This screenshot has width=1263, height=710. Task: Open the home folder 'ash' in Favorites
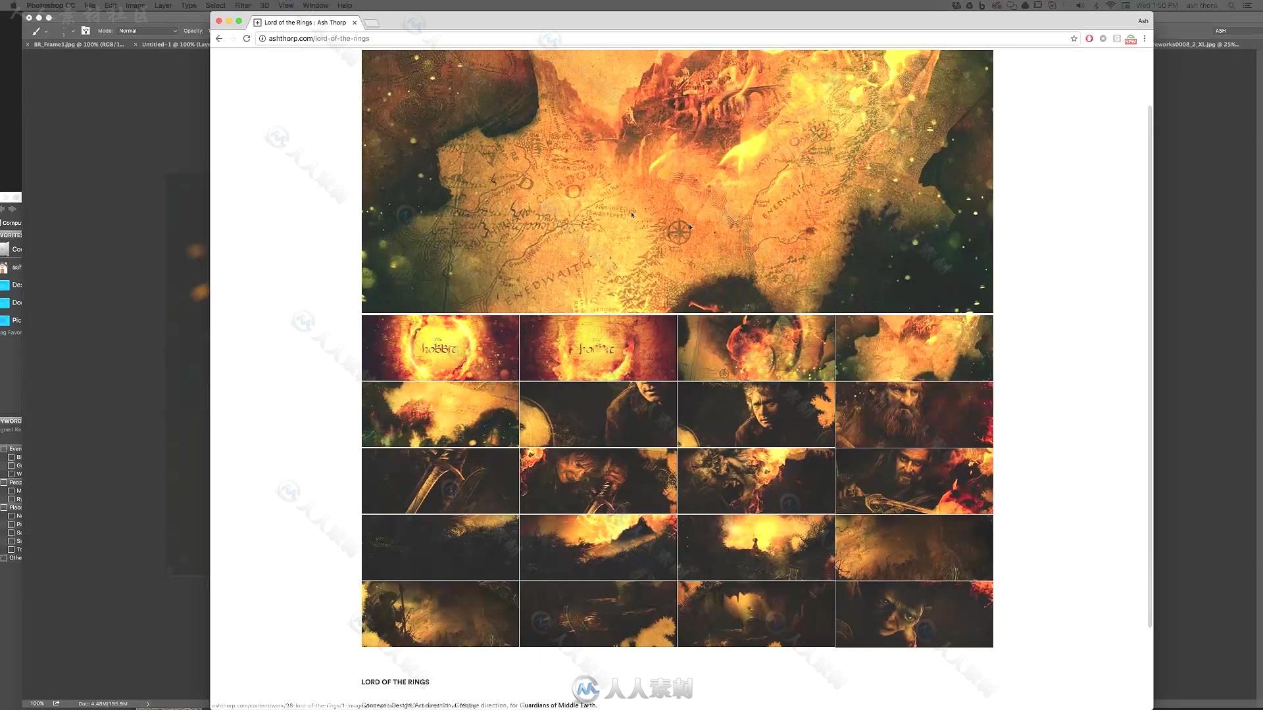(x=11, y=267)
